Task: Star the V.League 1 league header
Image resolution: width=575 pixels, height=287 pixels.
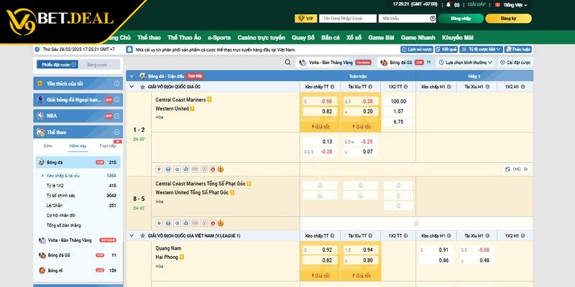Action: tap(143, 235)
